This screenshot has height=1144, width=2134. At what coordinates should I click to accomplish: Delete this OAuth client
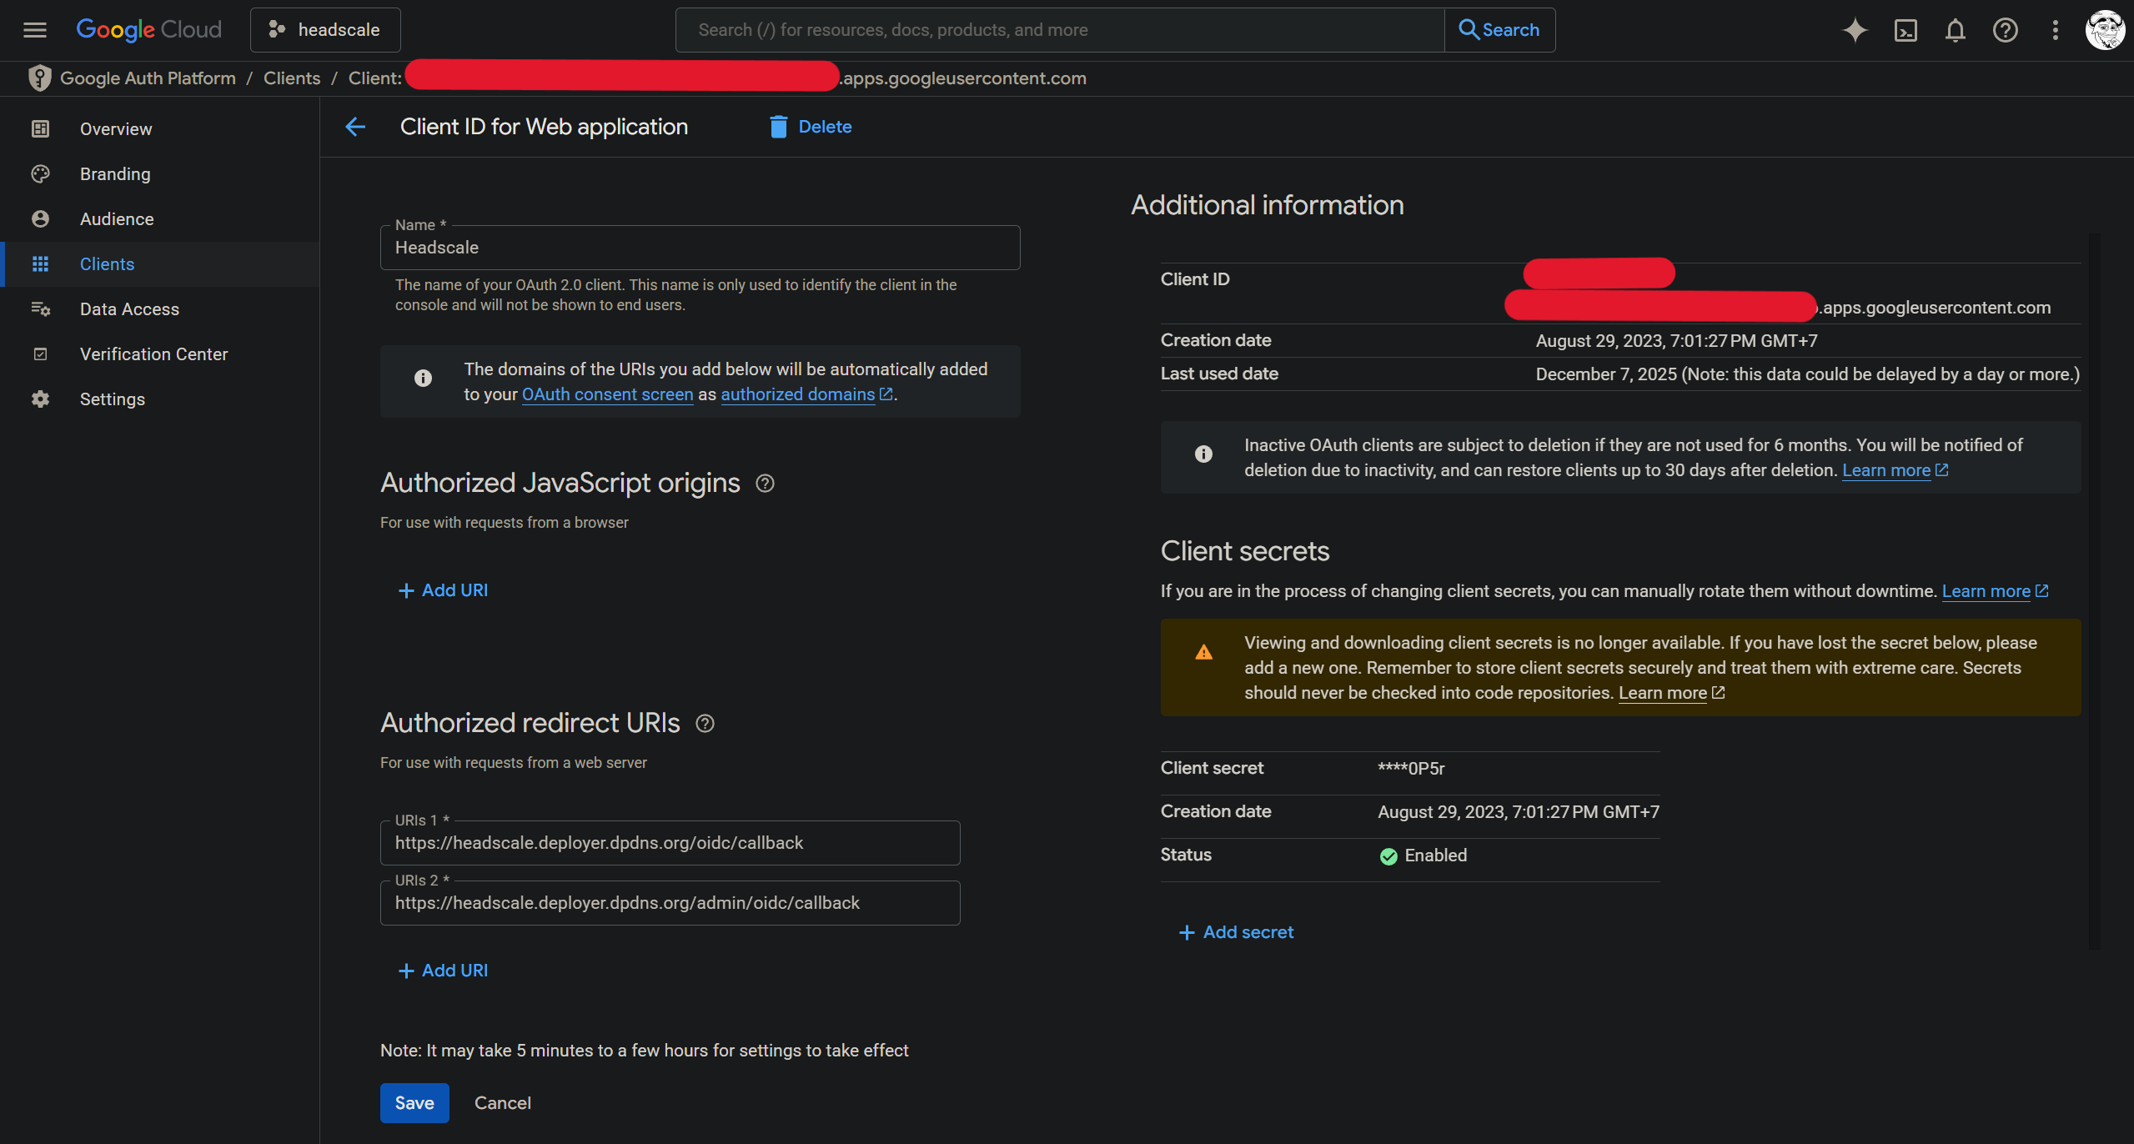(811, 127)
